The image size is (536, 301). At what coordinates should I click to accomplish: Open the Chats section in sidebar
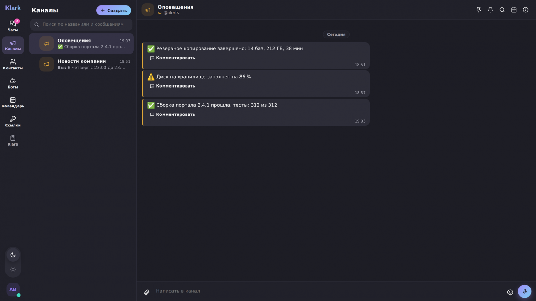point(13,26)
